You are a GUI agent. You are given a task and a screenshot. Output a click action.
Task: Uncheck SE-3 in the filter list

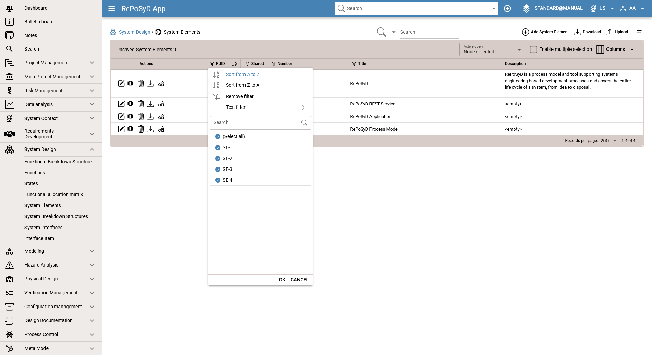[x=218, y=169]
